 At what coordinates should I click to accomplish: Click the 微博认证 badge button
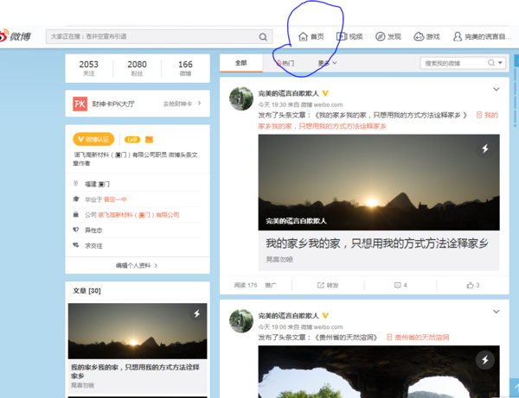pos(93,139)
